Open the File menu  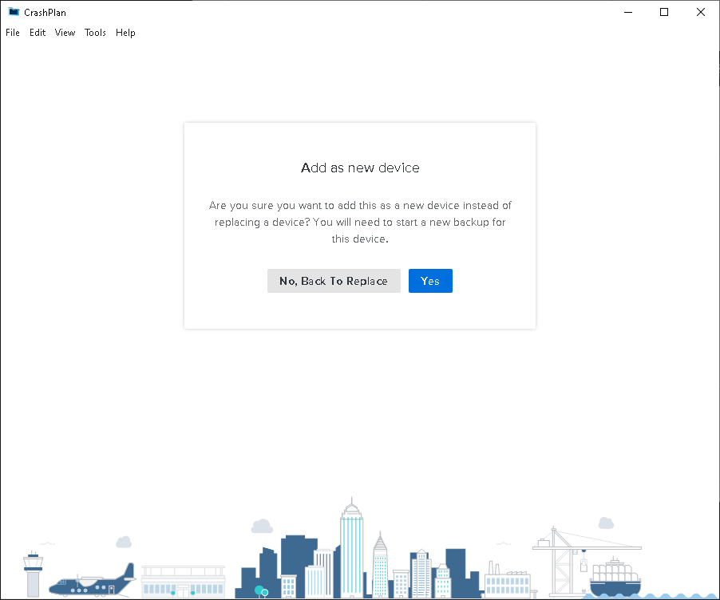[12, 33]
